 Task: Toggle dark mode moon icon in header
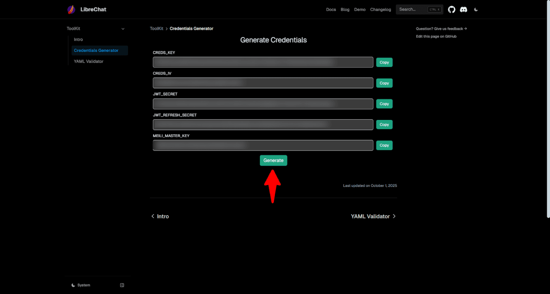coord(476,9)
